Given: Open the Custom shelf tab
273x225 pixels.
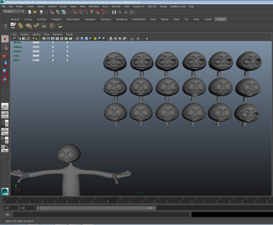Looking at the screenshot, I should coord(221,19).
